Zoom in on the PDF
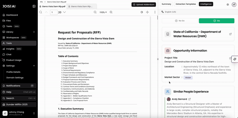Screen dimensions: 238x118 pos(111,12)
